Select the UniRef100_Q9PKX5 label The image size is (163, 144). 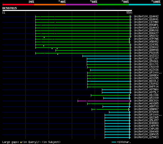pos(146,135)
